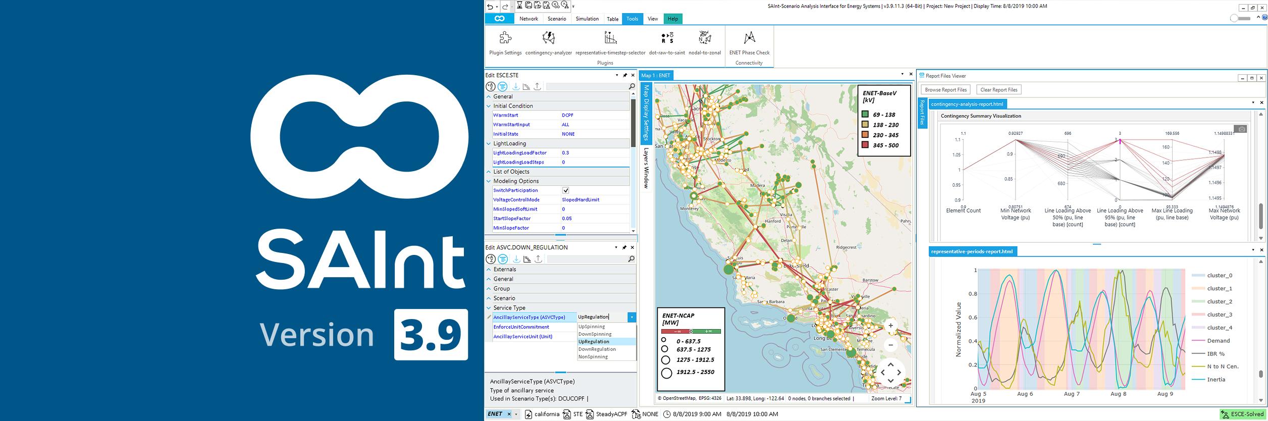Toggle cluster_0 series in chart legend

pos(1211,276)
